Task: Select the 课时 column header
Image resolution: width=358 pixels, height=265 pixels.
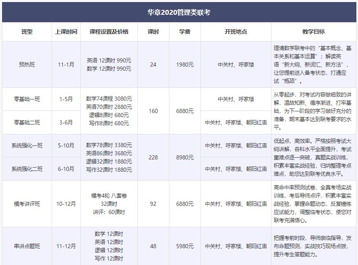Action: tap(153, 32)
